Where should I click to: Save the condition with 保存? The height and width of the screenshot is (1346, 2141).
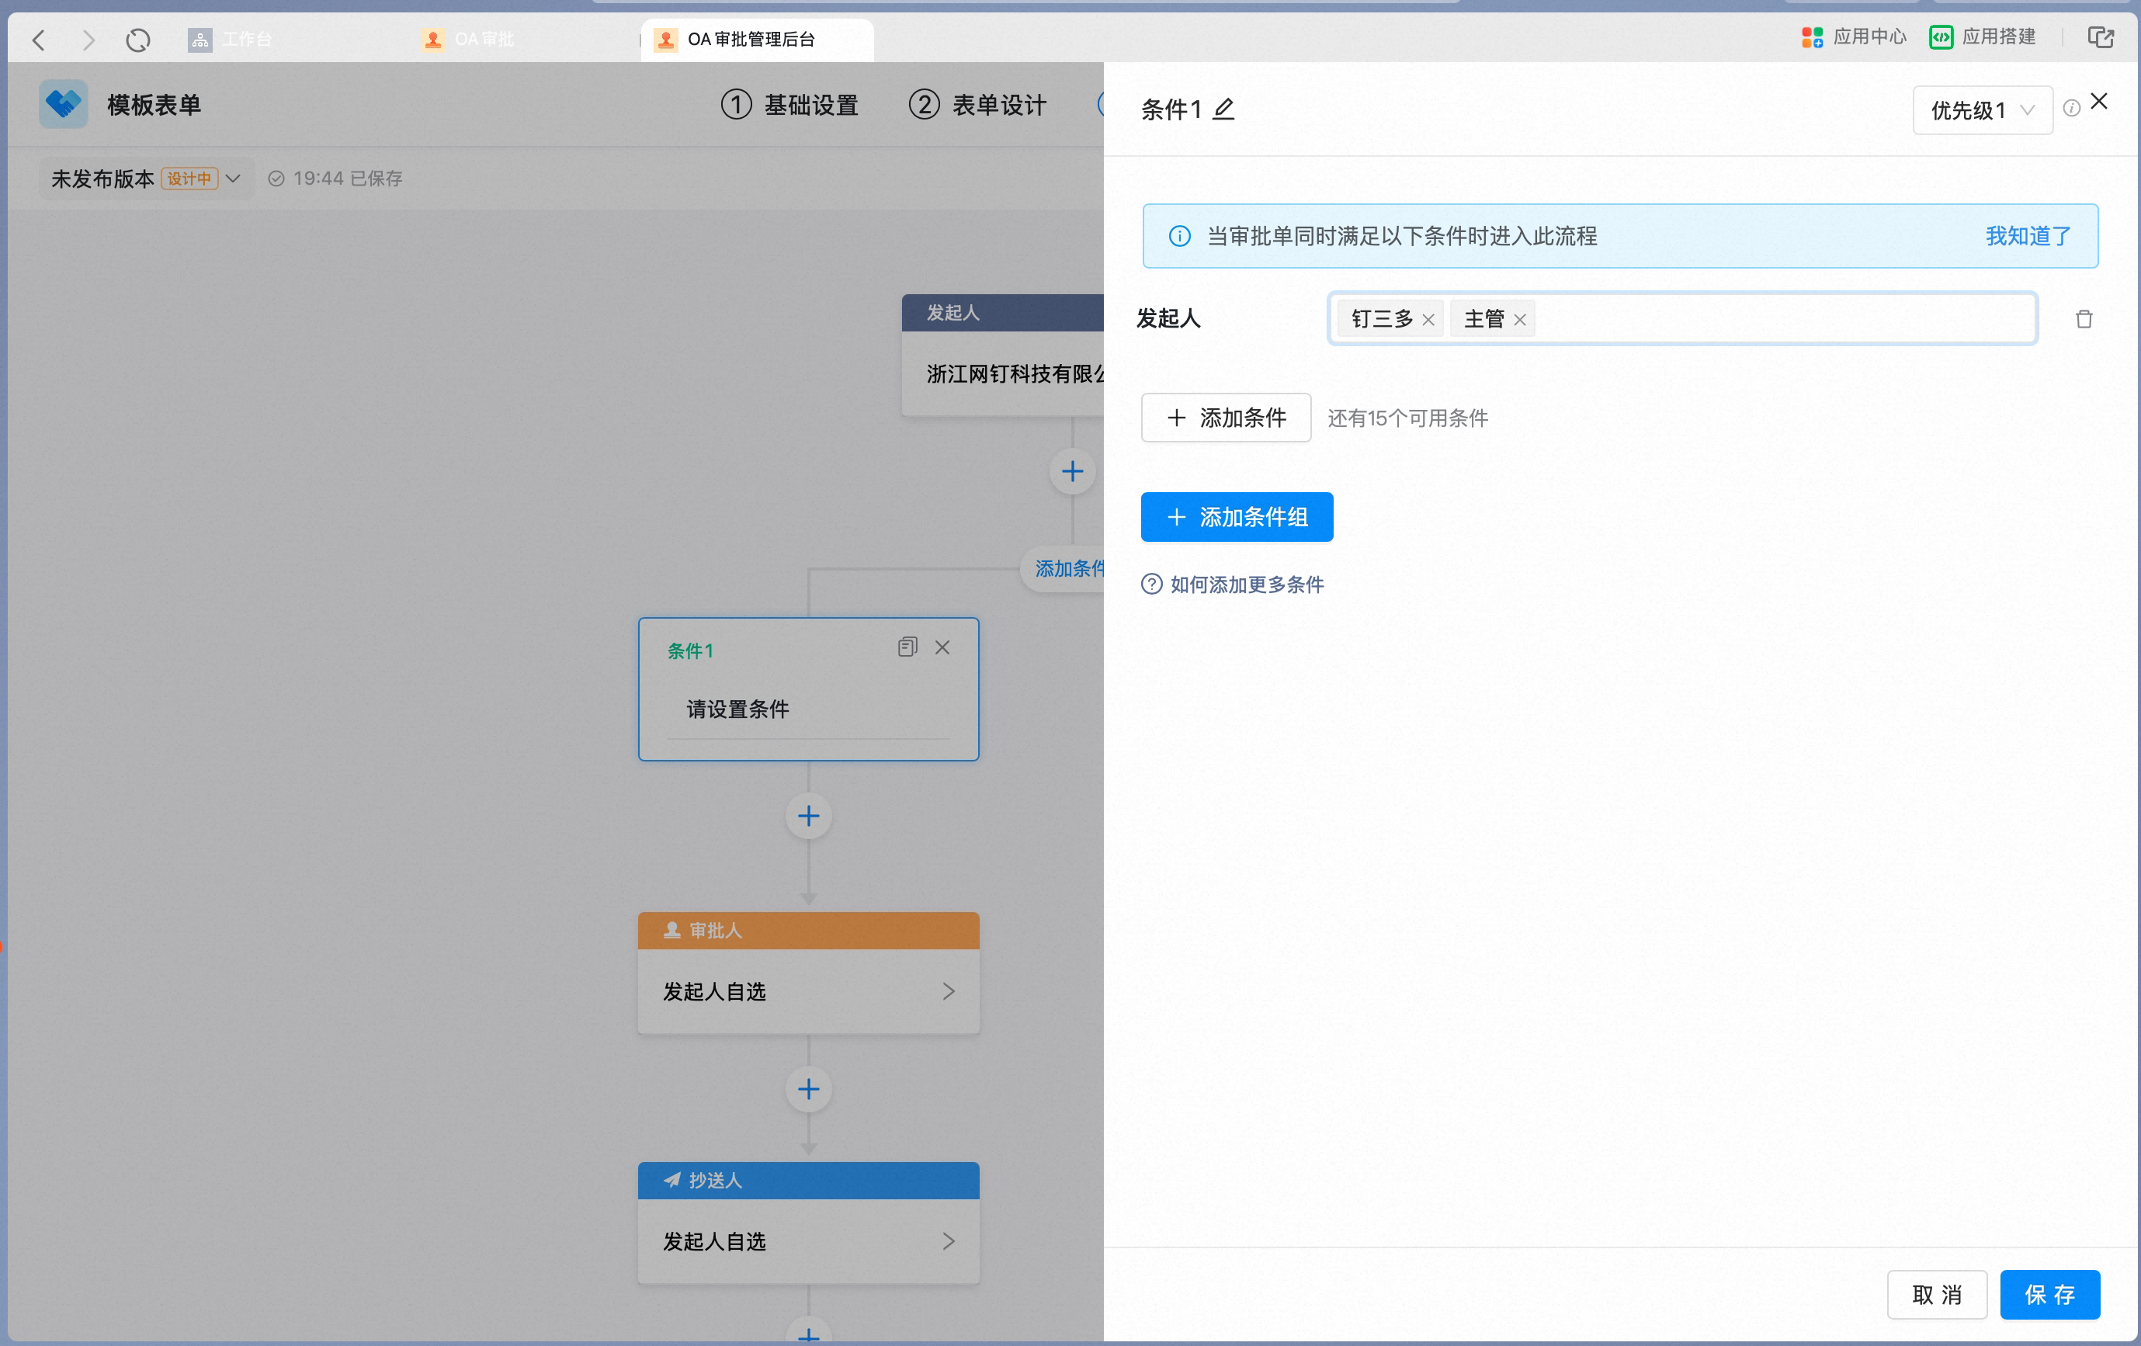2049,1295
